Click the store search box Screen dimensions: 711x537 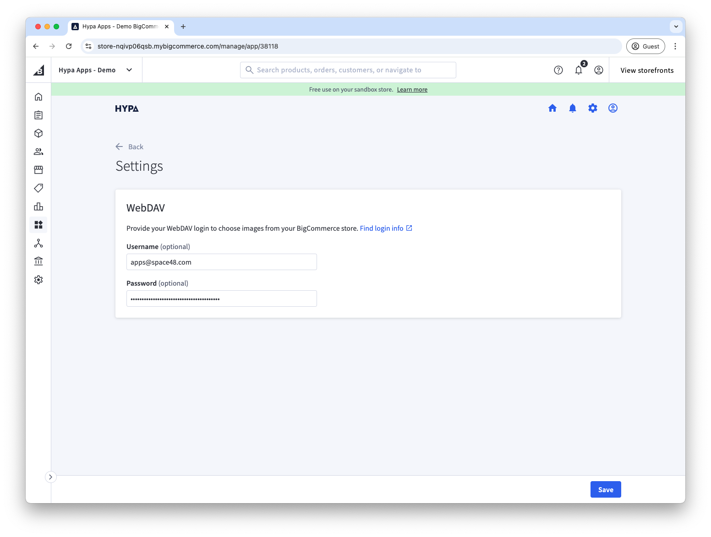click(x=348, y=70)
